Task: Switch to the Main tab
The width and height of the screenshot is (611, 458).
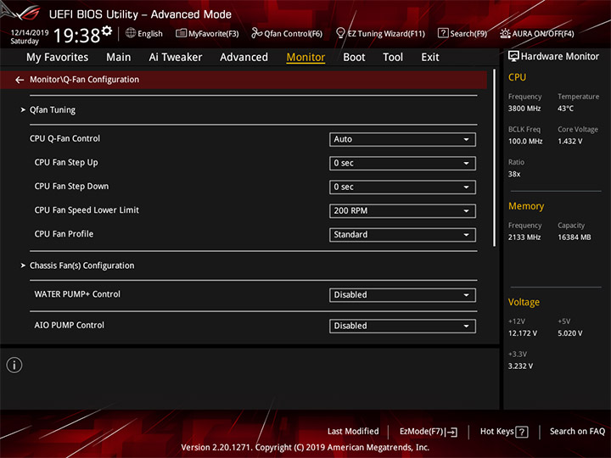Action: pos(119,58)
